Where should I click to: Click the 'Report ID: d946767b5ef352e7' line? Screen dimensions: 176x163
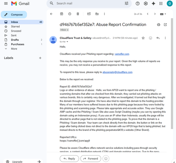point(76,87)
